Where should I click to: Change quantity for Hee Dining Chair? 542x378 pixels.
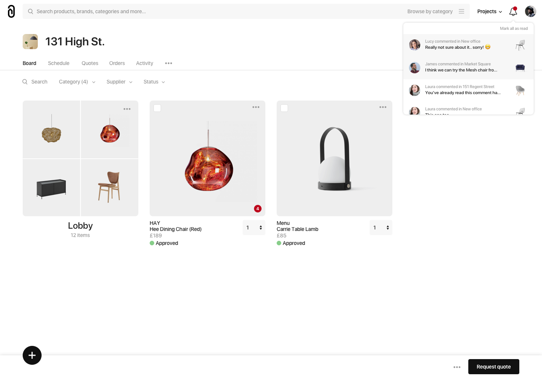click(254, 228)
